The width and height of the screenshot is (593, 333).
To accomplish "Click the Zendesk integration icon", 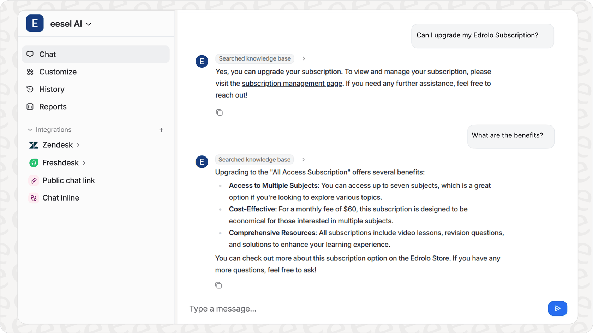I will pos(33,145).
